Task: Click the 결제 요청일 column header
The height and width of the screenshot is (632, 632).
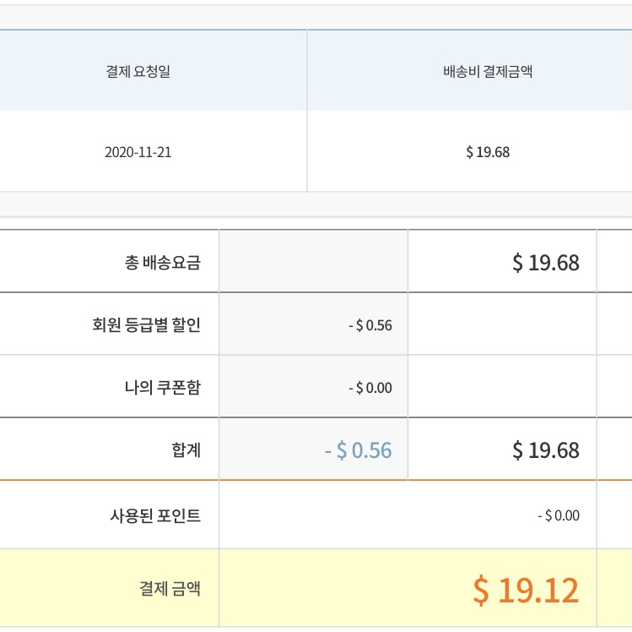Action: pyautogui.click(x=138, y=72)
